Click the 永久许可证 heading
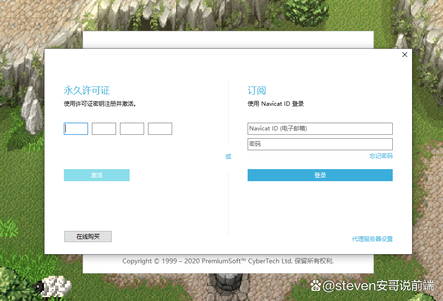The image size is (443, 301). coord(87,90)
